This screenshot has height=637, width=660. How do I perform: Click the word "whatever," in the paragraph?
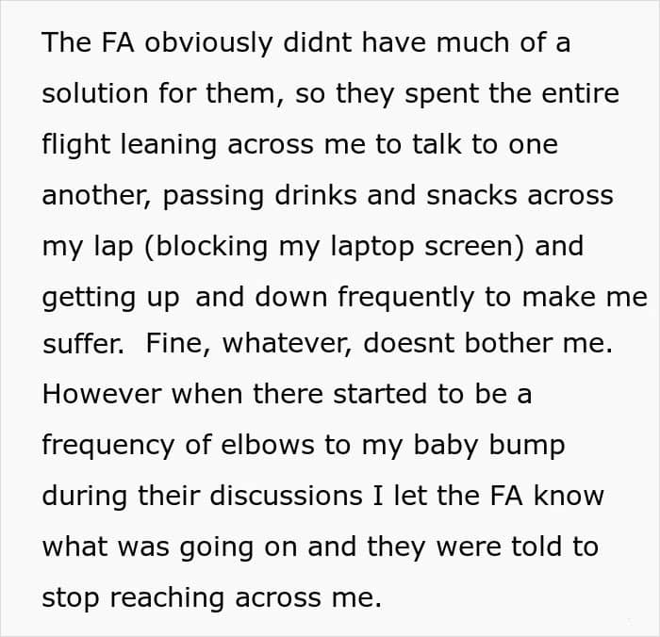pos(287,344)
